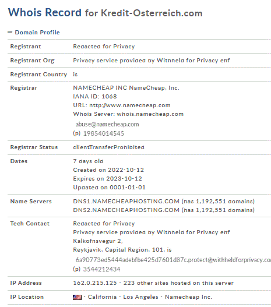The image size is (271, 307).
Task: Click the IANA ID: 1068 text
Action: tap(95, 97)
